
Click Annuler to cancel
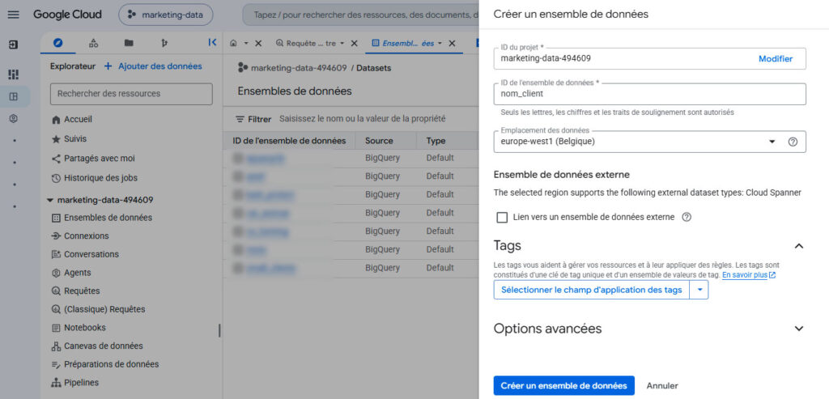(662, 386)
